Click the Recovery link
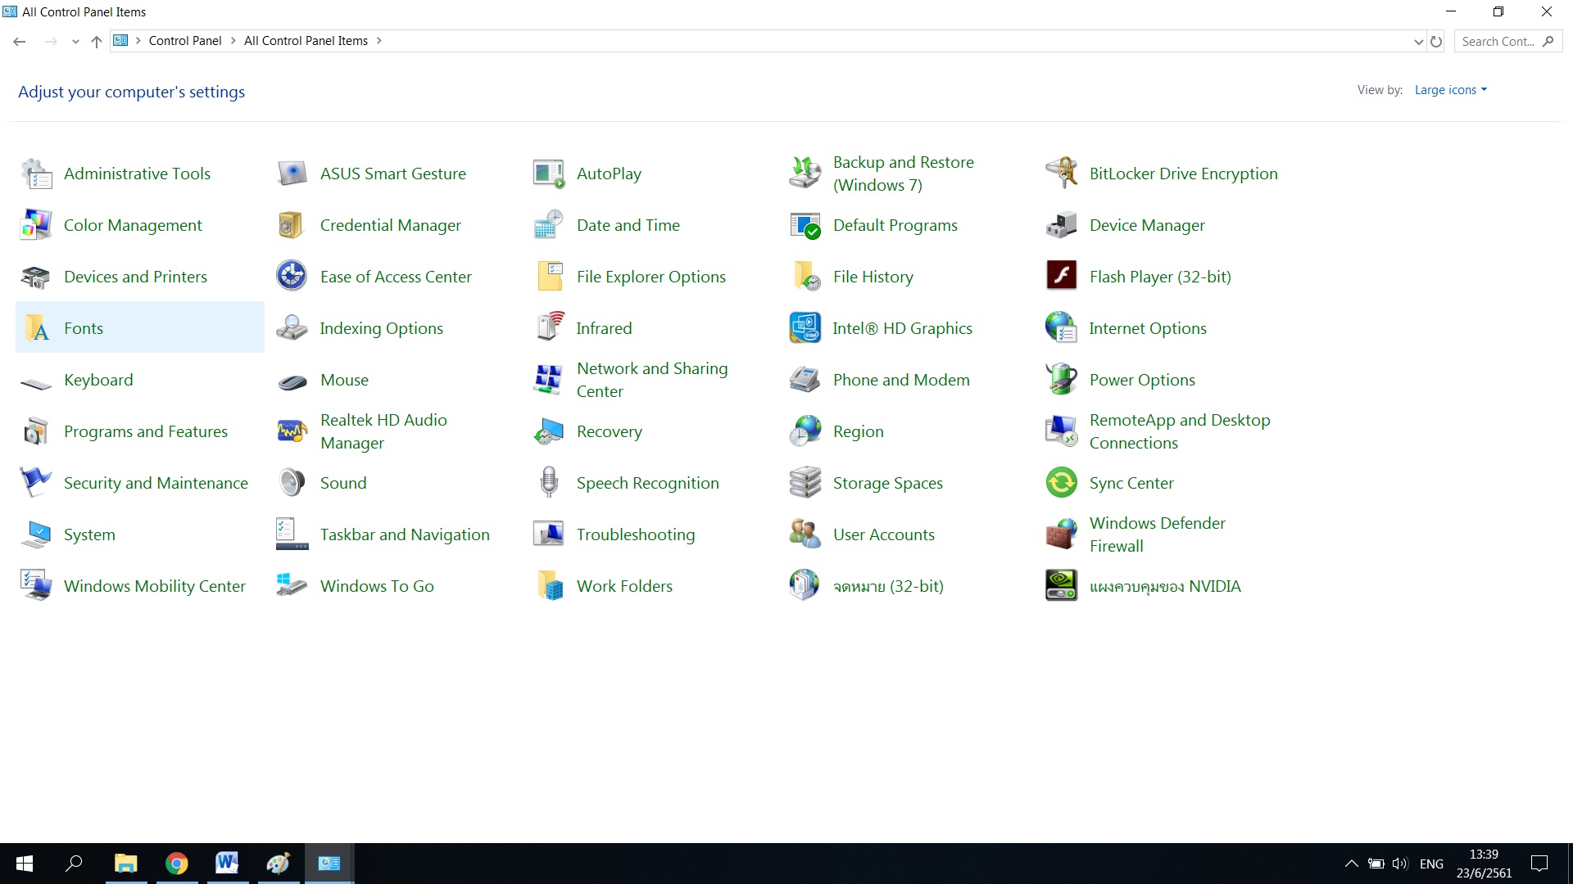 pos(610,431)
